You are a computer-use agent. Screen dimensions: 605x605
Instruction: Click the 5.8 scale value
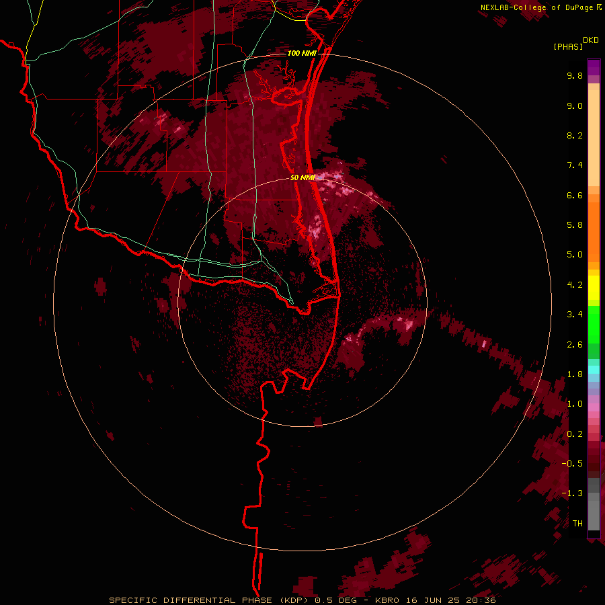click(575, 225)
